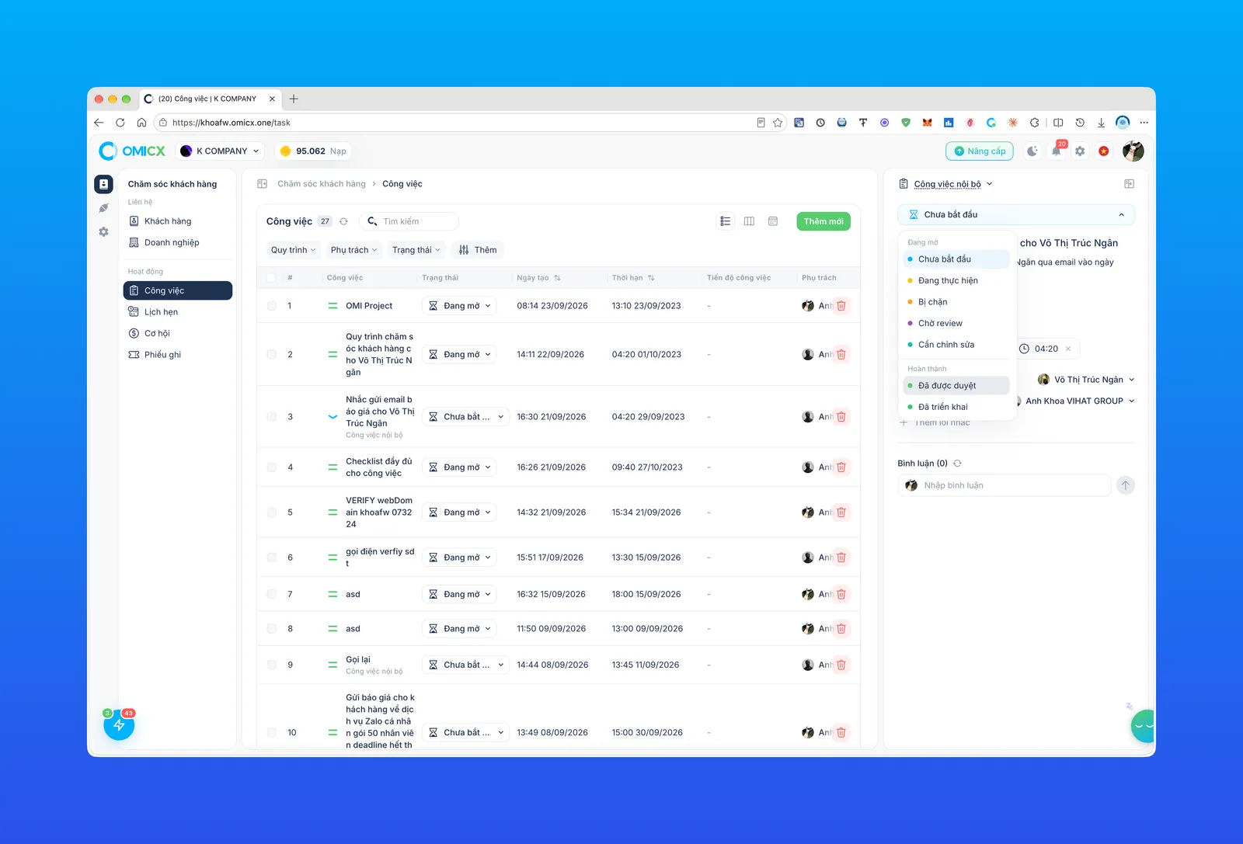
Task: Clear the 04:20 time value
Action: click(1068, 349)
